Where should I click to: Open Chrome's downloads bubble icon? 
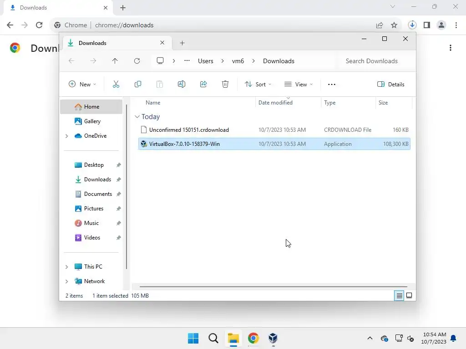tap(412, 25)
